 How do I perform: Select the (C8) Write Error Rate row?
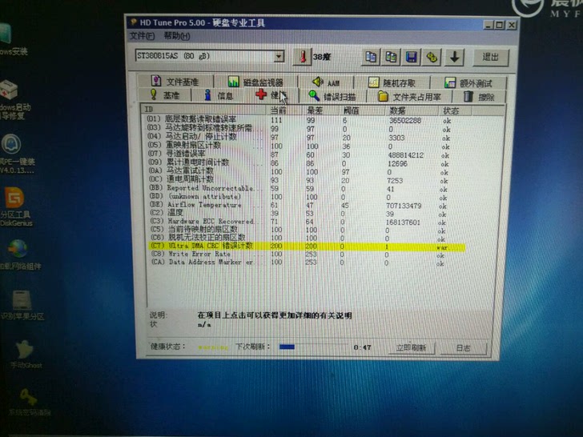tap(298, 255)
